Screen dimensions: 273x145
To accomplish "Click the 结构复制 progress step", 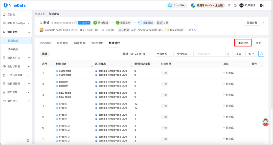I will (101, 23).
